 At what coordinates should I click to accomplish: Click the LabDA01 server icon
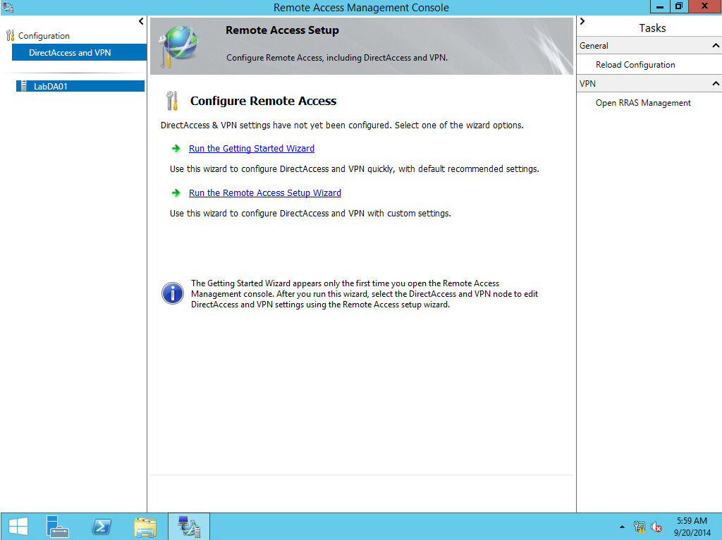(23, 86)
